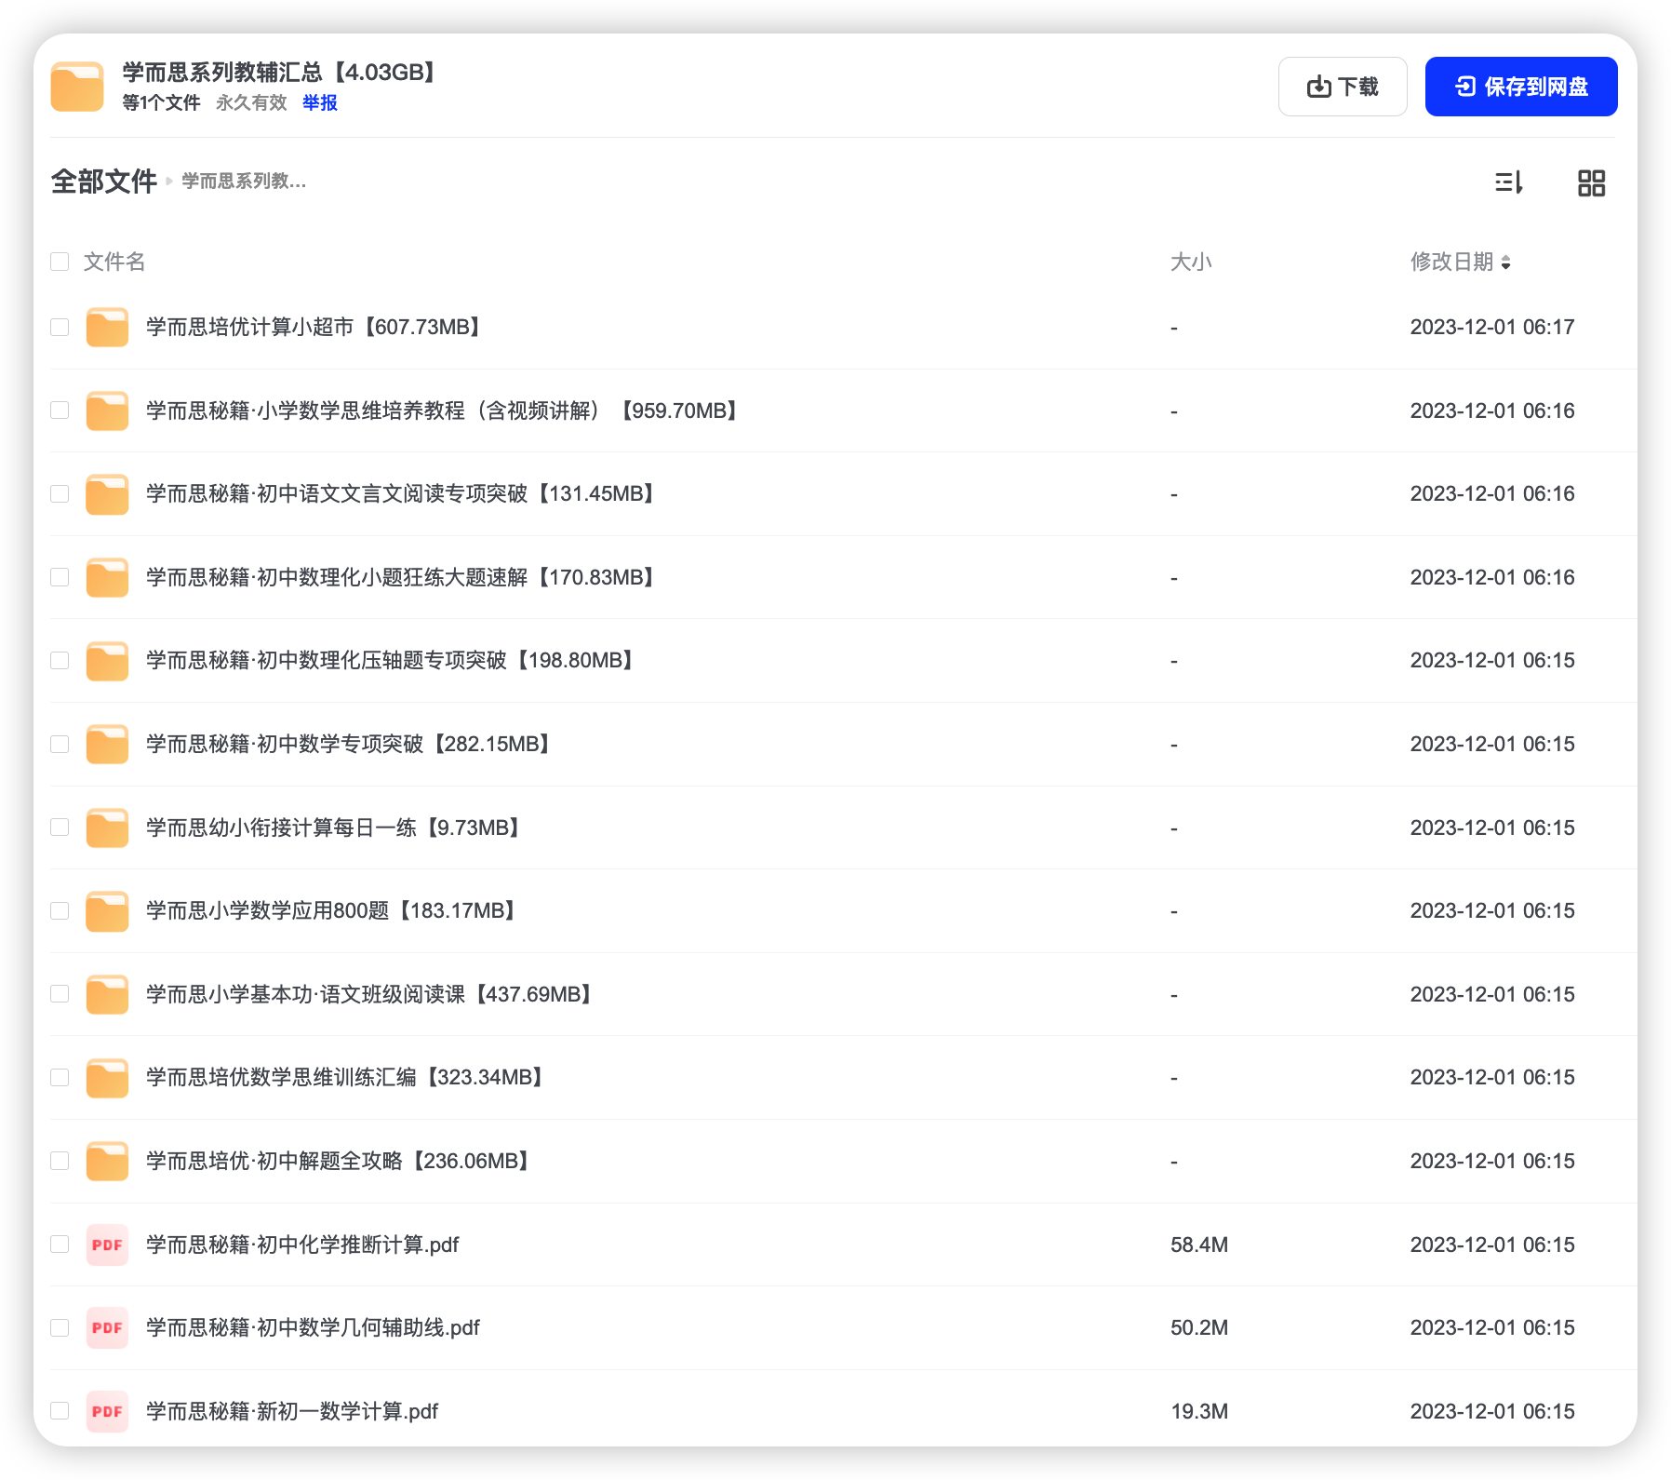This screenshot has width=1671, height=1480.
Task: Click 保存到网盘 button
Action: 1521,87
